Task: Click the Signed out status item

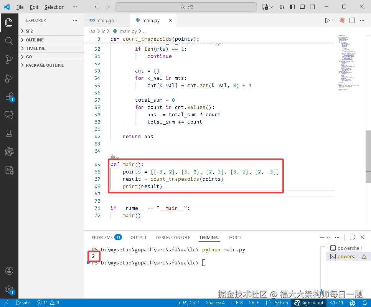Action: (309, 303)
